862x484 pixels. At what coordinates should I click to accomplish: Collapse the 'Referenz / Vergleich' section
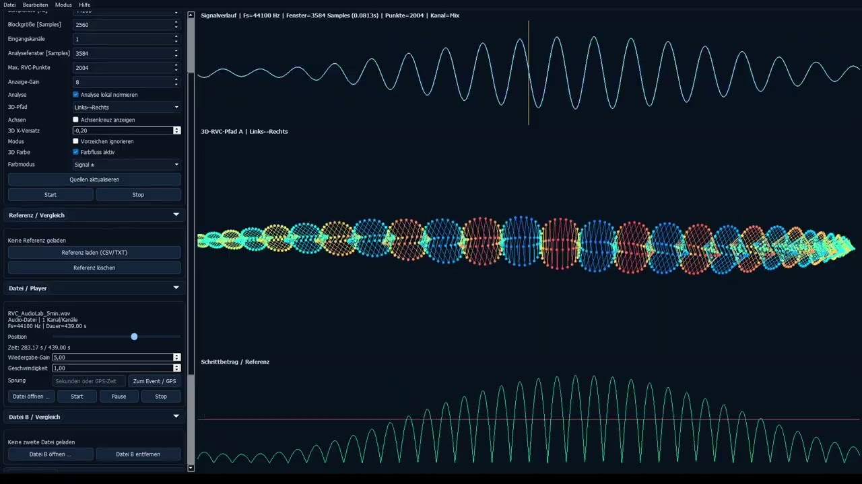point(94,215)
